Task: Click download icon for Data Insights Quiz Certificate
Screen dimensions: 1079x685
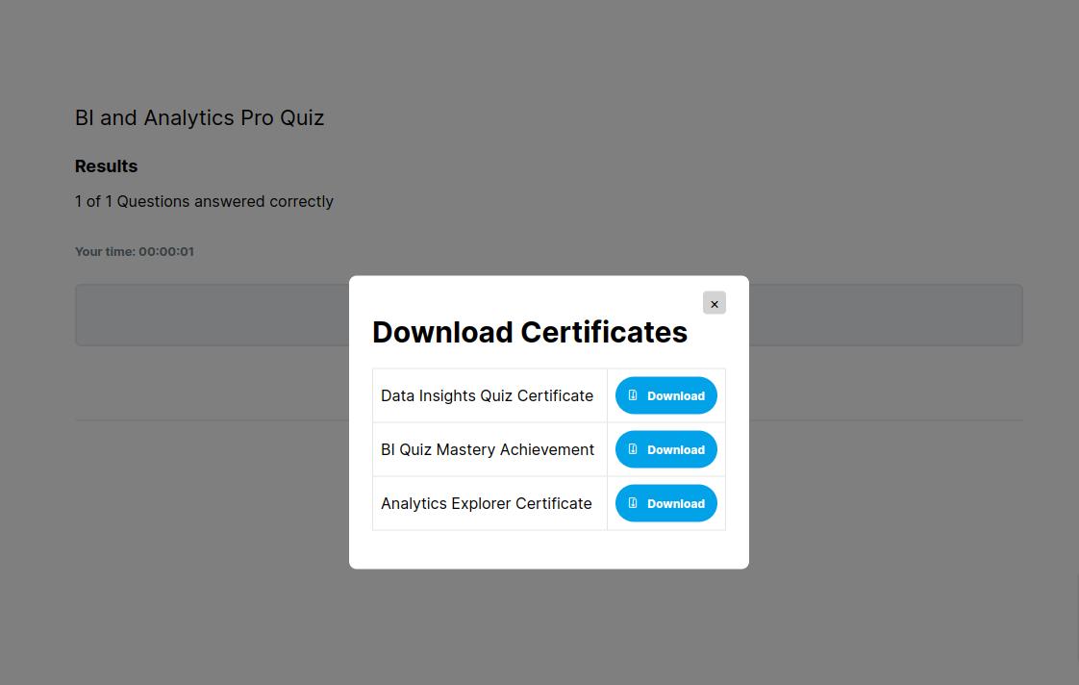Action: click(x=633, y=395)
